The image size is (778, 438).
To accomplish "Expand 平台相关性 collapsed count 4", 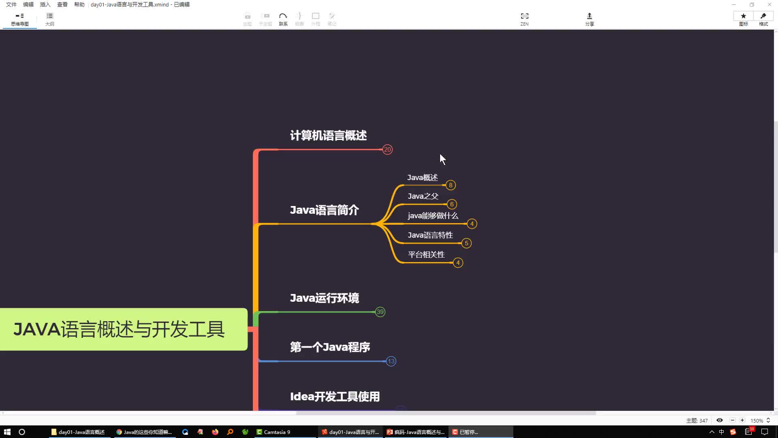I will coord(458,263).
